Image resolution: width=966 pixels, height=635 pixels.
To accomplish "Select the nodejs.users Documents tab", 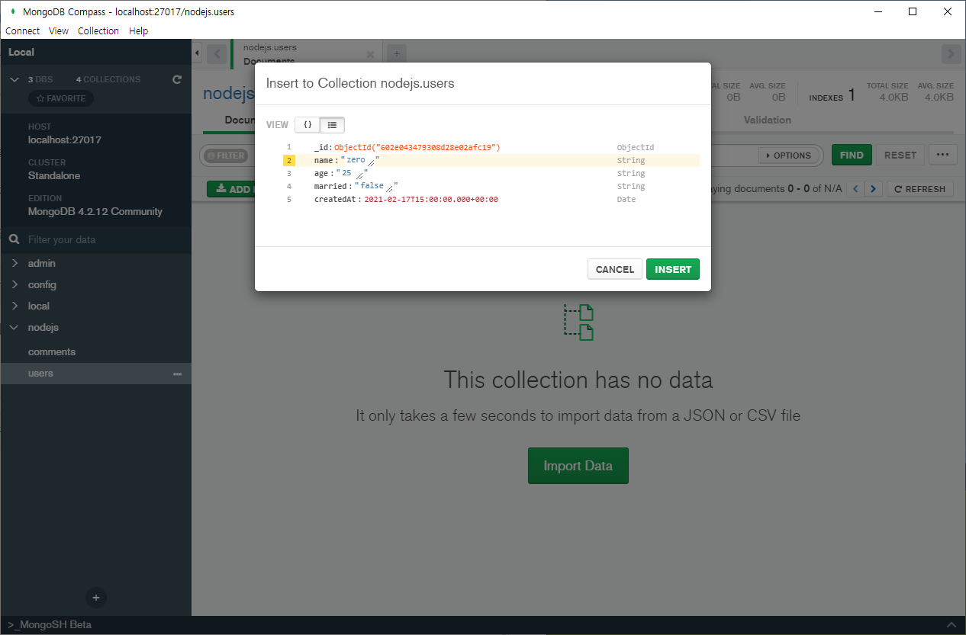I will [x=307, y=53].
